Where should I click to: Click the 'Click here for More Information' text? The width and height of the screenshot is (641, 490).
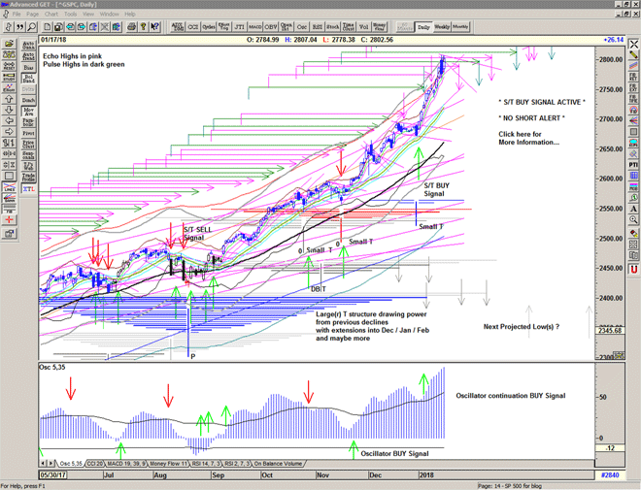[x=528, y=137]
